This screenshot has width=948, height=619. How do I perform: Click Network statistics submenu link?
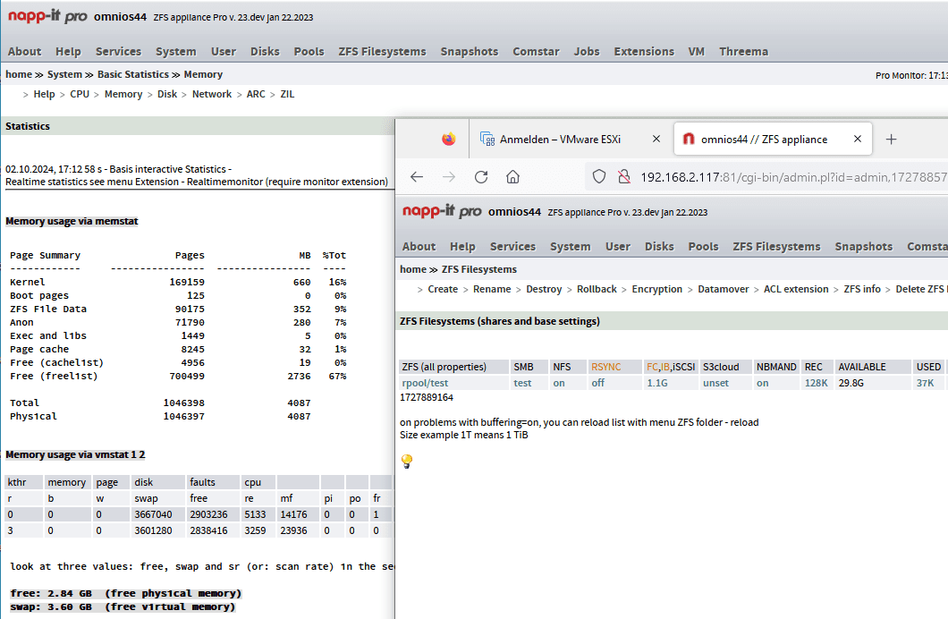click(x=212, y=94)
